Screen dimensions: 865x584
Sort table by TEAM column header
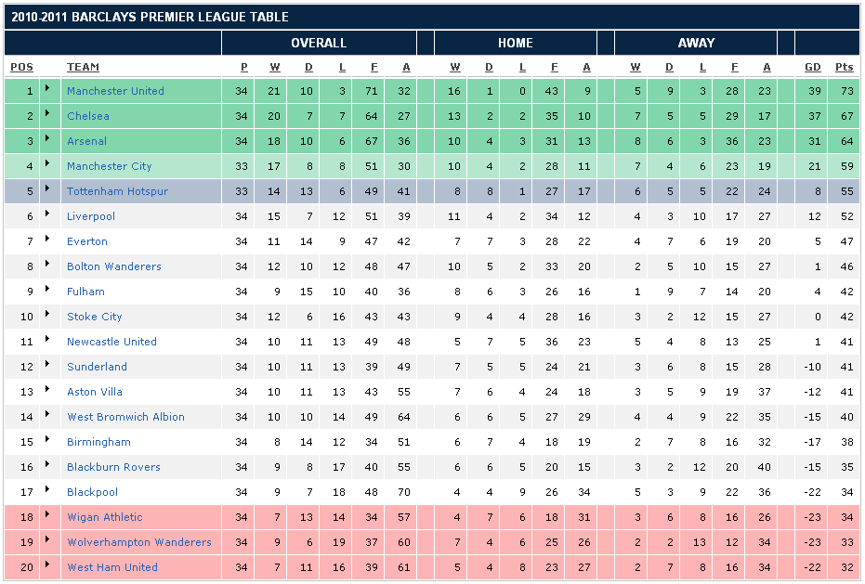[83, 67]
